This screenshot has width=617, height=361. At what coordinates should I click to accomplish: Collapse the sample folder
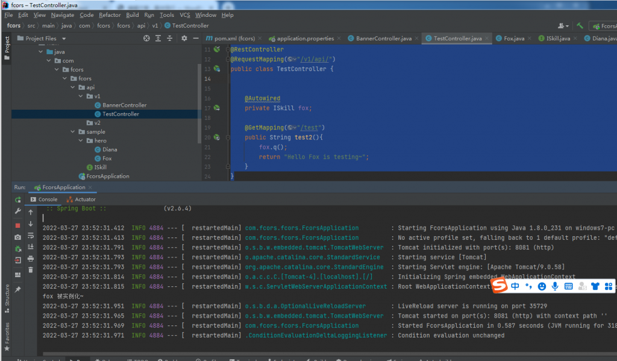pos(73,132)
